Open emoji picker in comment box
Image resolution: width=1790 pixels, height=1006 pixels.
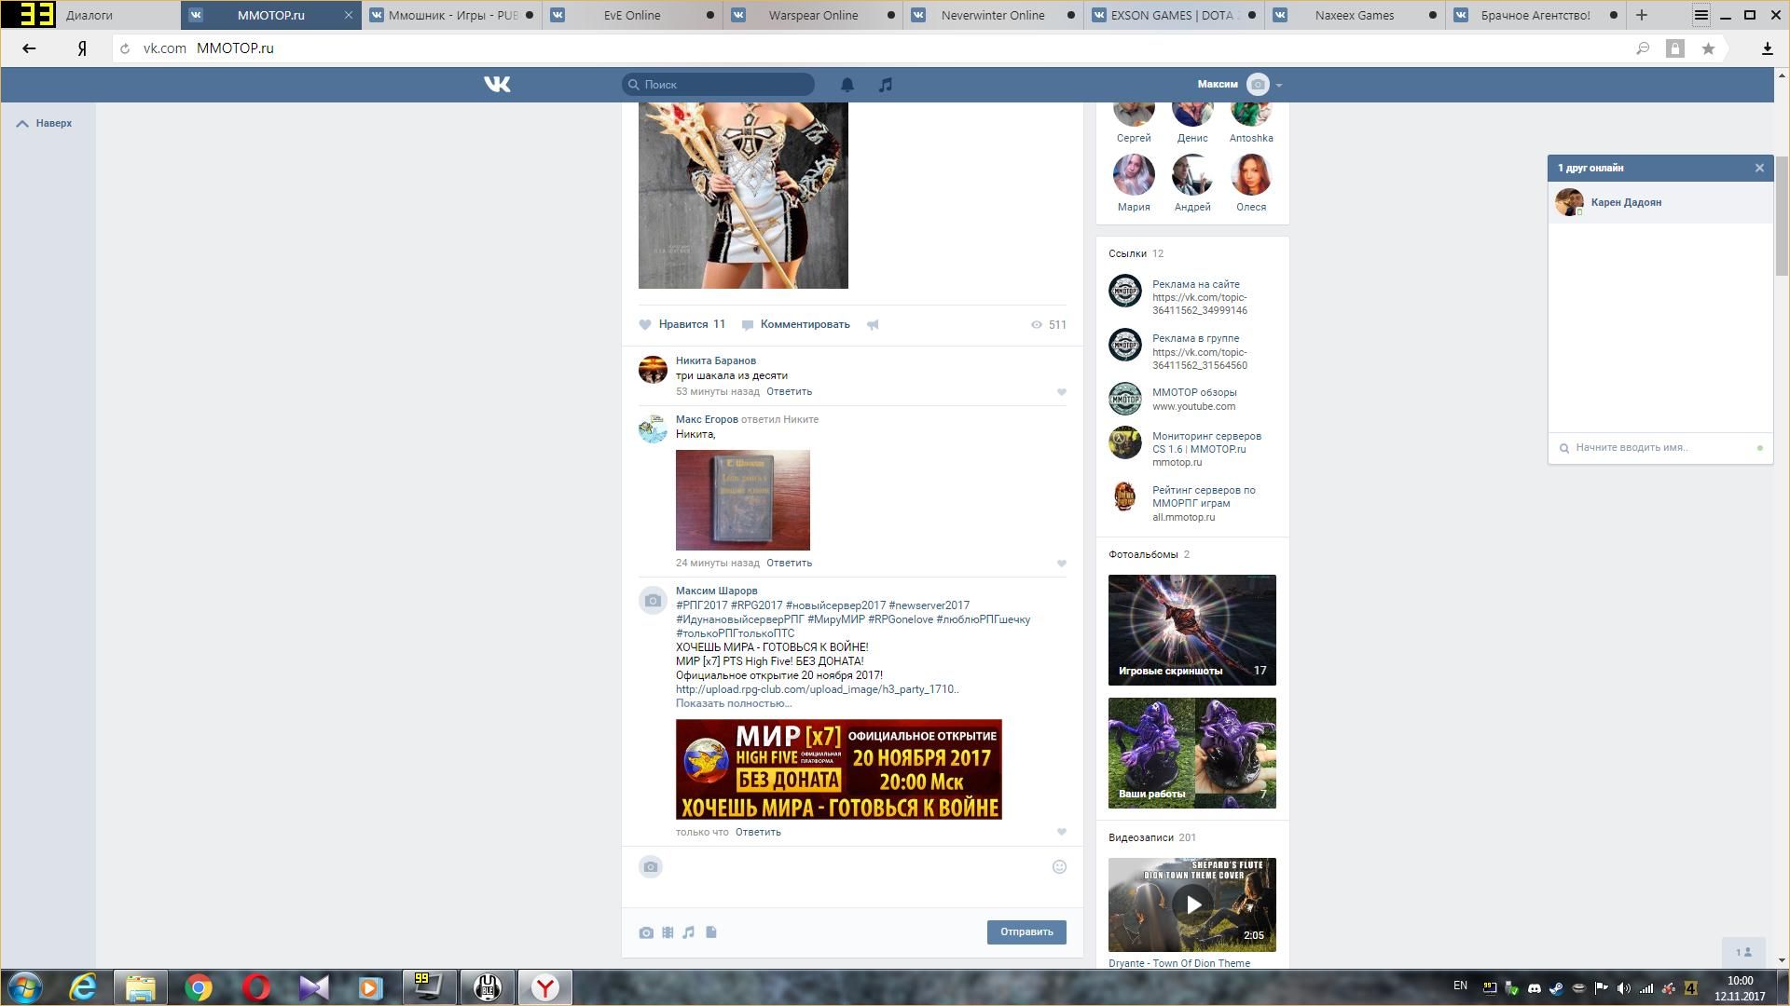click(1059, 867)
